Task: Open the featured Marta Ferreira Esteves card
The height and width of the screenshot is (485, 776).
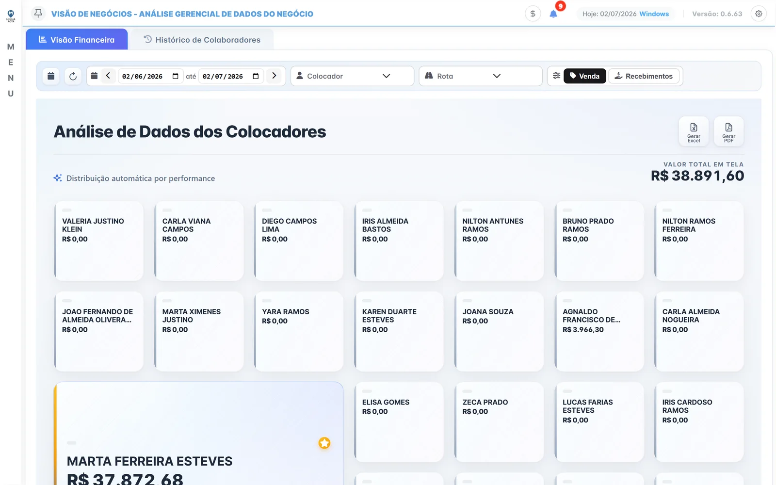Action: (199, 434)
